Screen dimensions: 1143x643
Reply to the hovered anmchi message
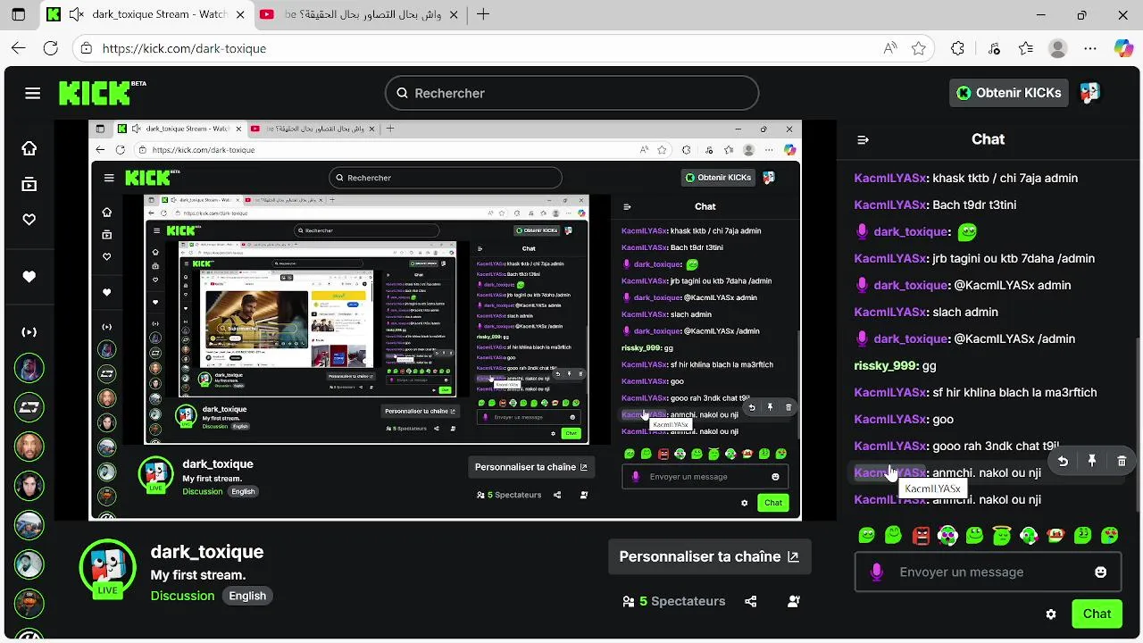point(1063,462)
